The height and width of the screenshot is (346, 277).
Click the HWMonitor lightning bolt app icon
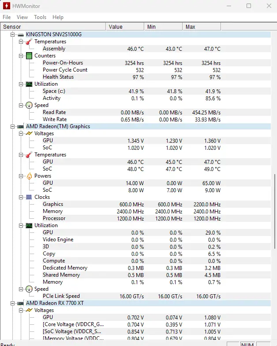pos(6,6)
